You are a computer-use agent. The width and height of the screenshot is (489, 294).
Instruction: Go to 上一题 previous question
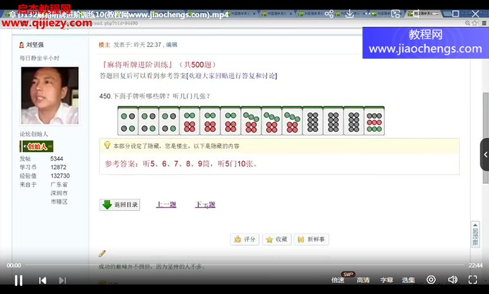(x=166, y=205)
